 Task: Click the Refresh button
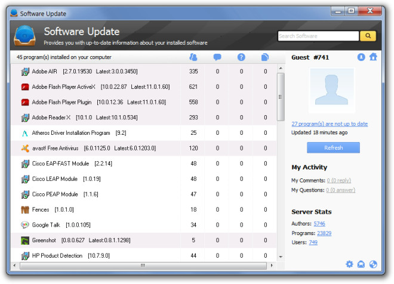point(333,147)
